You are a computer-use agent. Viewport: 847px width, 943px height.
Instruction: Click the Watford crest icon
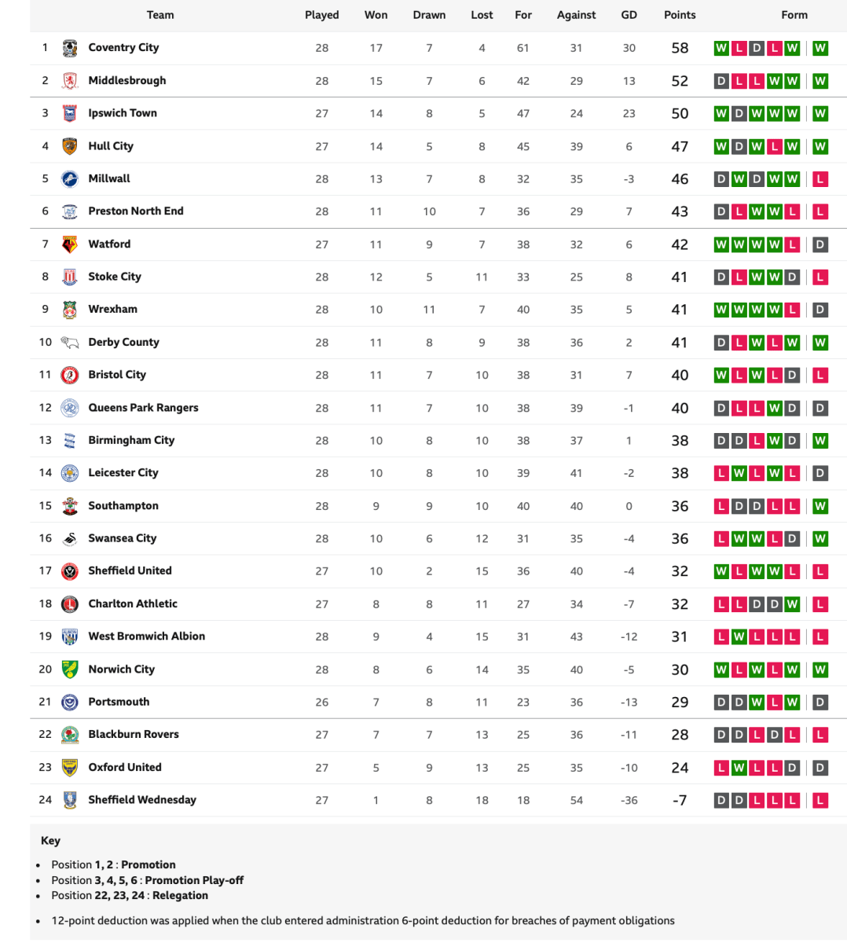click(70, 244)
